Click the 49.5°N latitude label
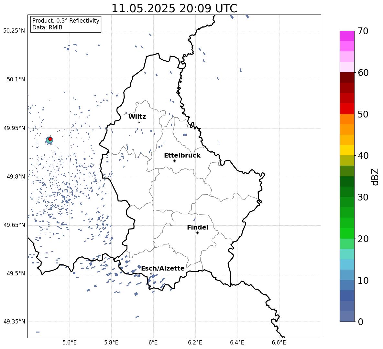The height and width of the screenshot is (349, 383). click(x=16, y=273)
